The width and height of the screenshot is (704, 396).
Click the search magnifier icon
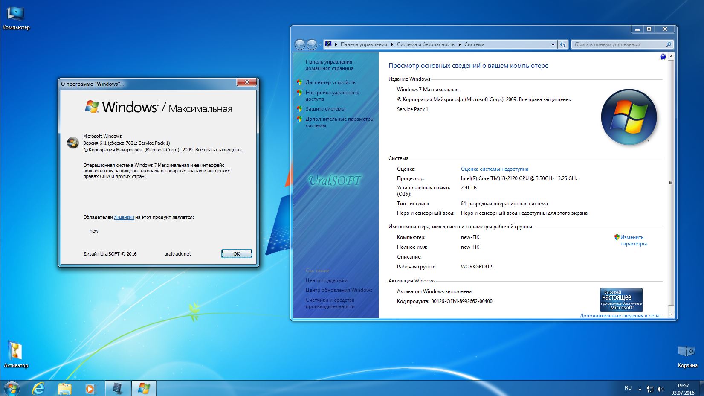[669, 44]
